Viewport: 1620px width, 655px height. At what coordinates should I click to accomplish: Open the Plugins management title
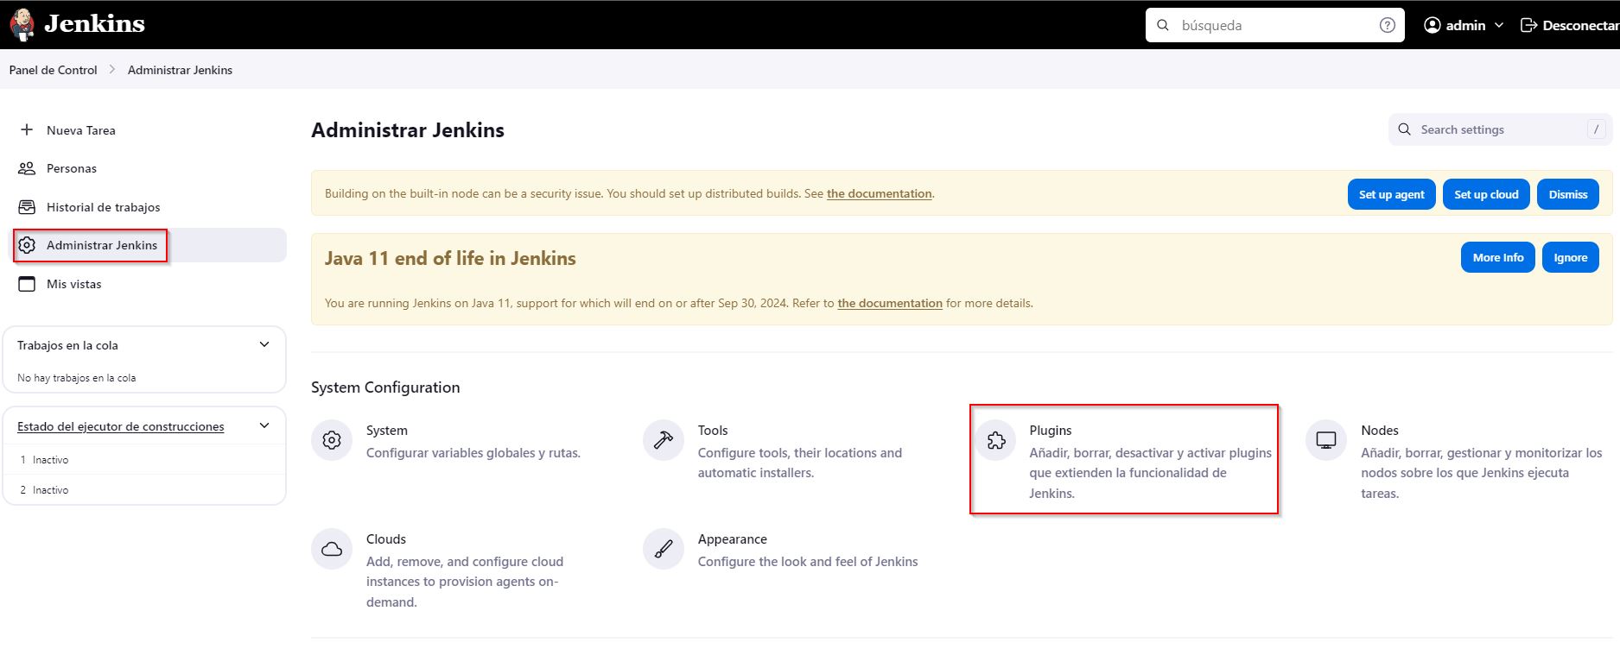1051,430
